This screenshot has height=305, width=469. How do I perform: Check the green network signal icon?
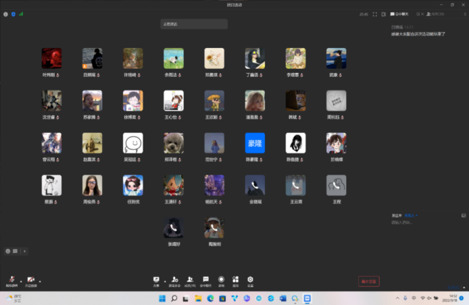[20, 13]
